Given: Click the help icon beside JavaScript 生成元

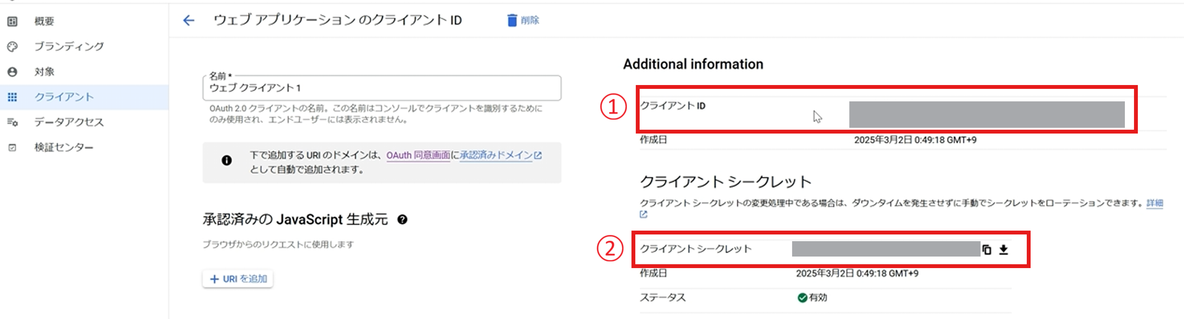Looking at the screenshot, I should (x=403, y=220).
